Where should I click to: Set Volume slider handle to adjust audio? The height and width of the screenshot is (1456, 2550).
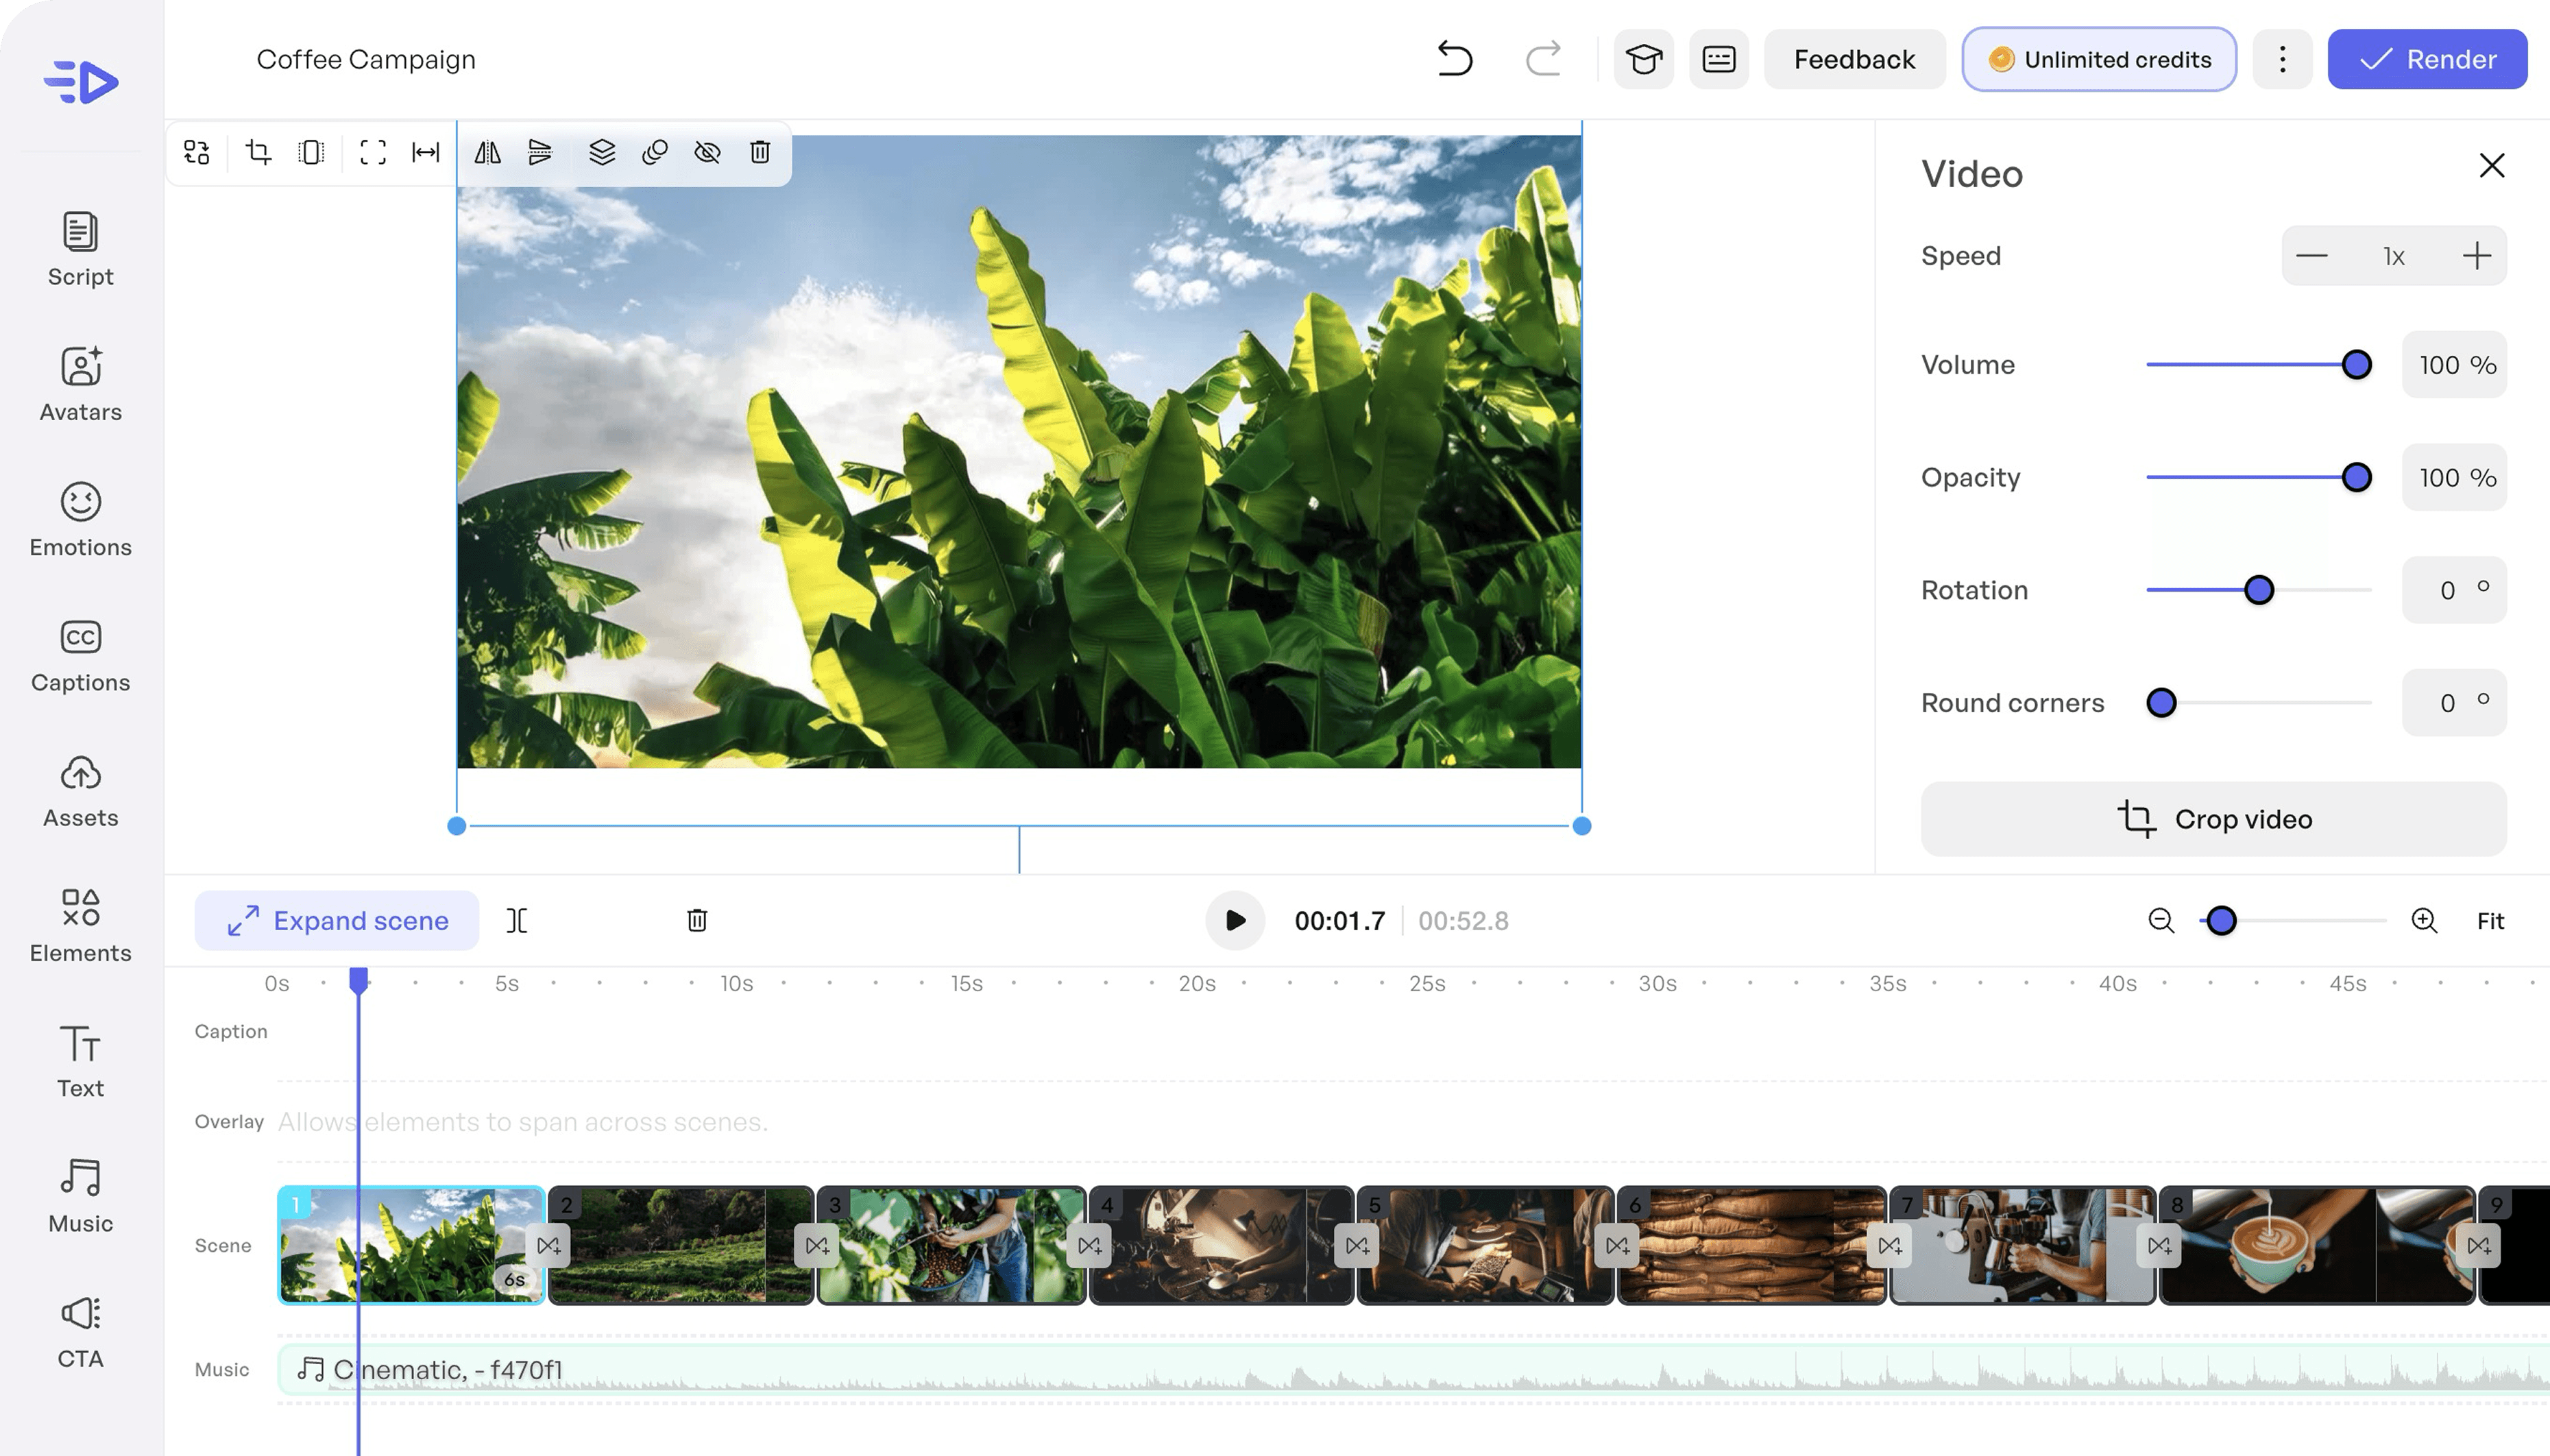click(x=2355, y=364)
